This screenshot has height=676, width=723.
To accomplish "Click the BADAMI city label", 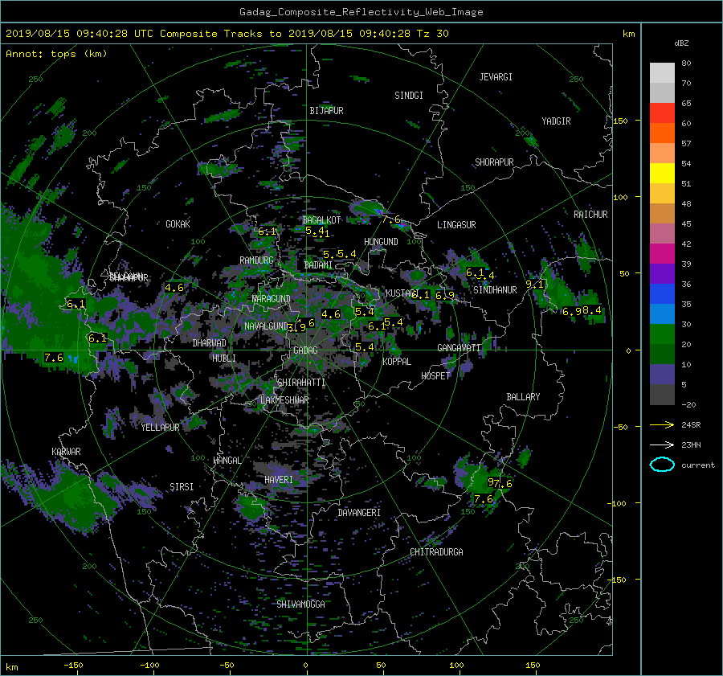I will 318,265.
